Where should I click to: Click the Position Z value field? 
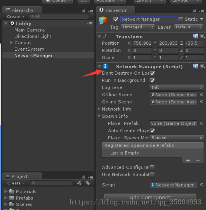pos(194,43)
